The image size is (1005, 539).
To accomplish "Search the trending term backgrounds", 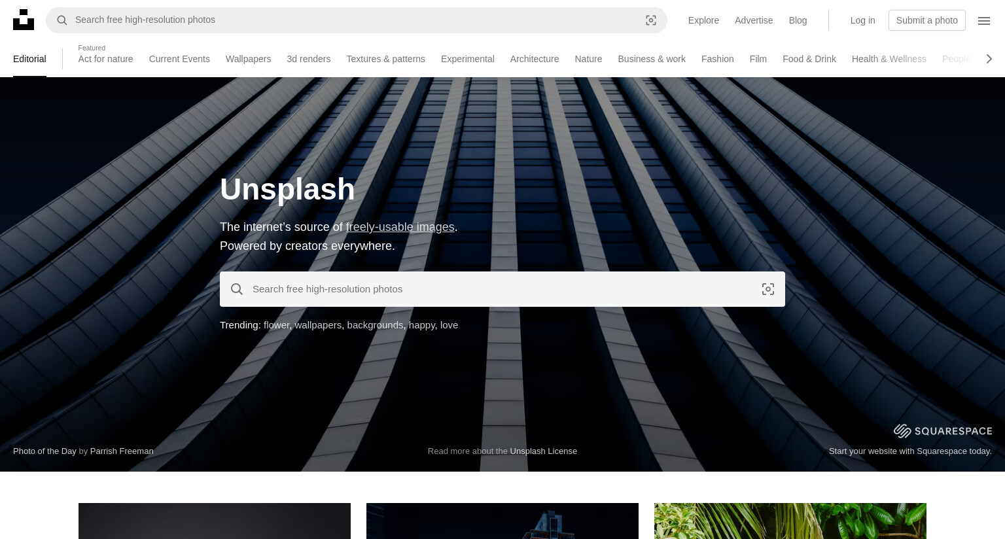I will pyautogui.click(x=375, y=325).
